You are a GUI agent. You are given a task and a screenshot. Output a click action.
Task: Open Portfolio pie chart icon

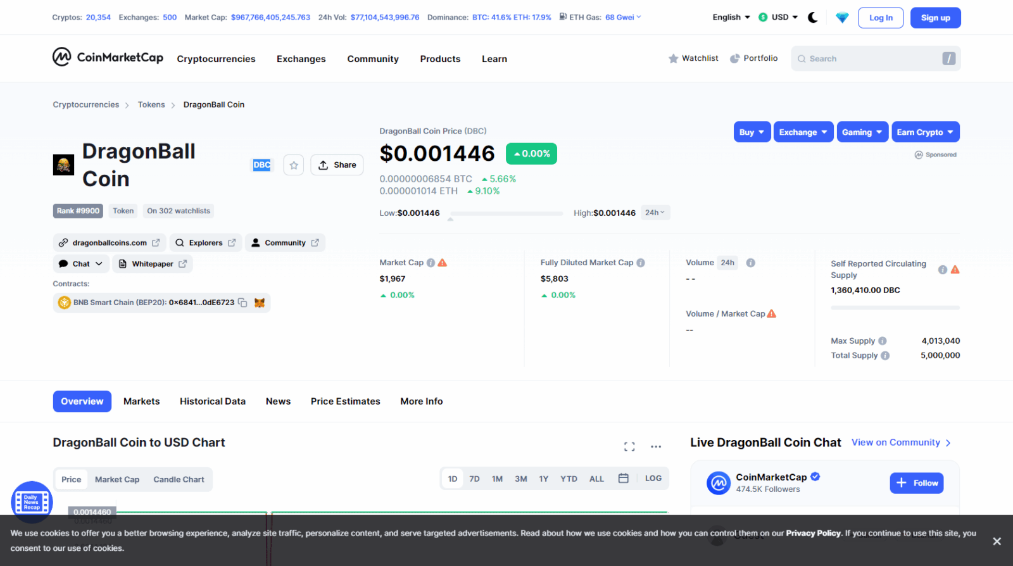[735, 58]
